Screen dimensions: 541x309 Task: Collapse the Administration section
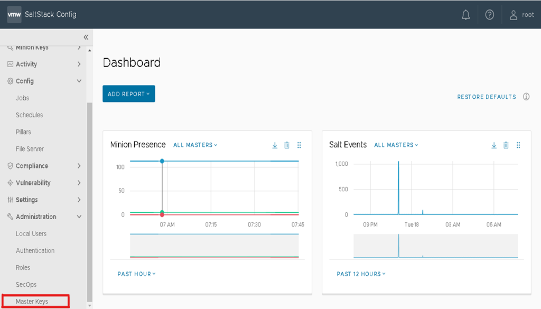point(79,217)
